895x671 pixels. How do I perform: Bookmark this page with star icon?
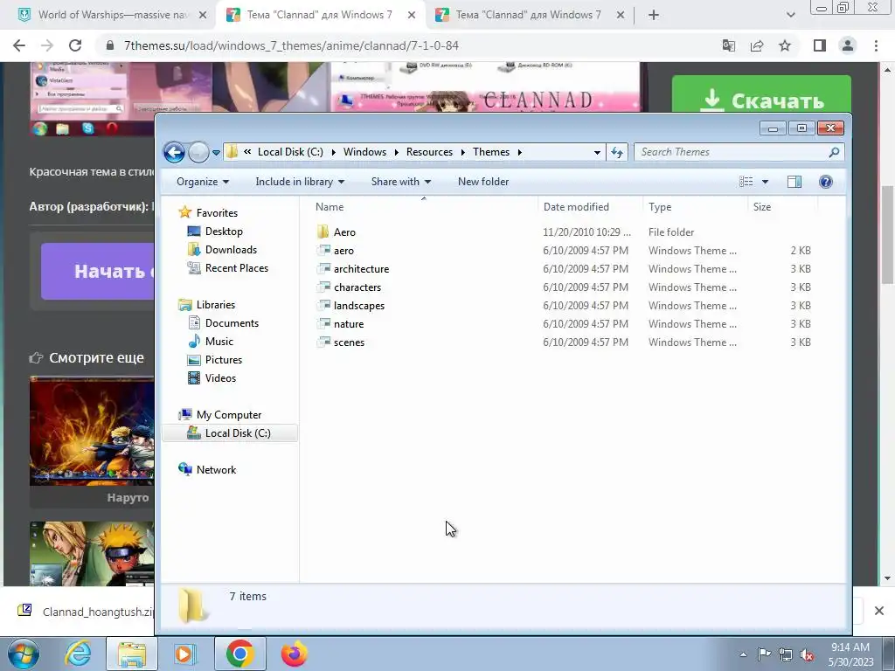pyautogui.click(x=785, y=45)
